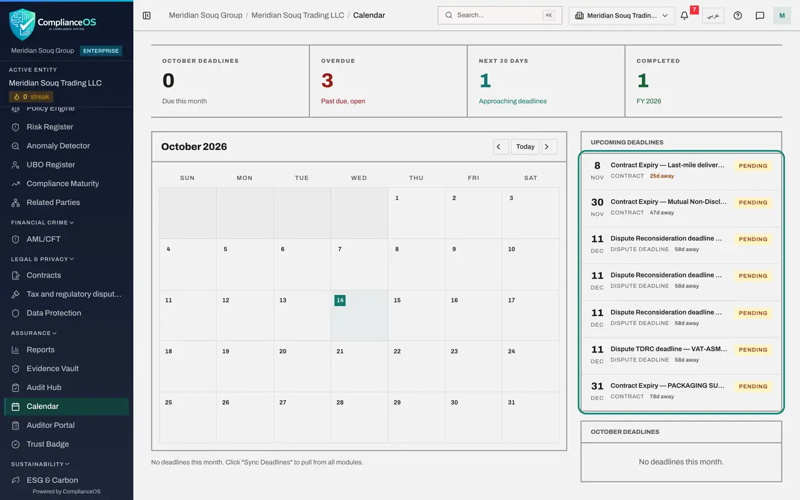This screenshot has width=800, height=500.
Task: Open Last-mile delivery contract expiry deadline
Action: [681, 171]
